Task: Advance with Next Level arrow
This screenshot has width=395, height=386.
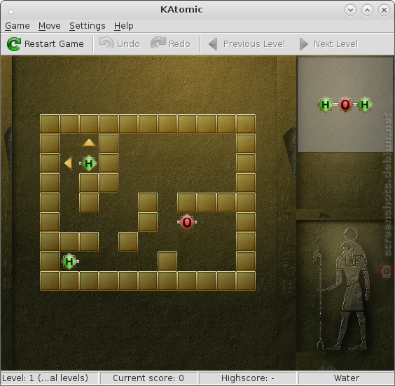Action: point(303,44)
